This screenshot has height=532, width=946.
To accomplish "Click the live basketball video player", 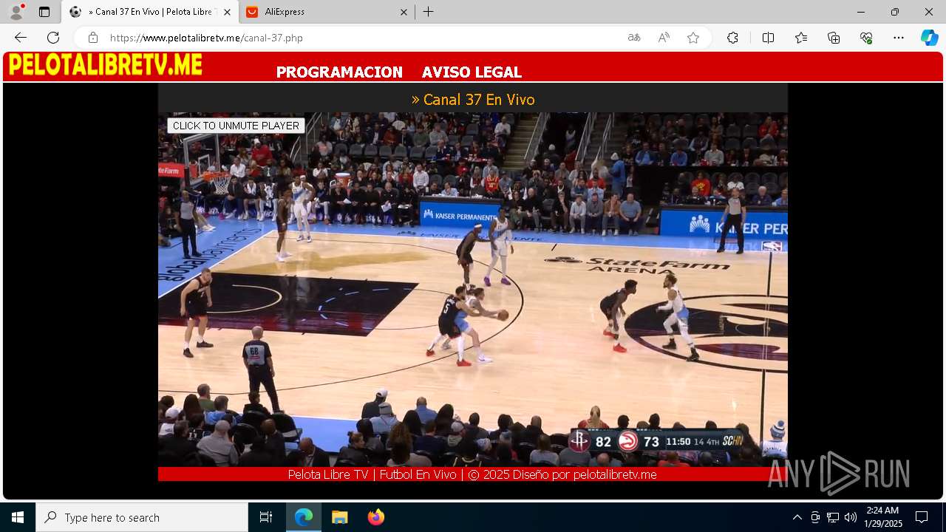I will (473, 290).
